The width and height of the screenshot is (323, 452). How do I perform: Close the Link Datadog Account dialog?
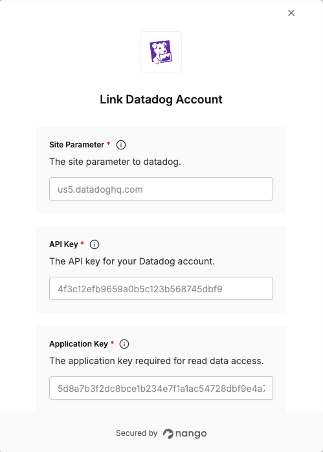(x=291, y=13)
